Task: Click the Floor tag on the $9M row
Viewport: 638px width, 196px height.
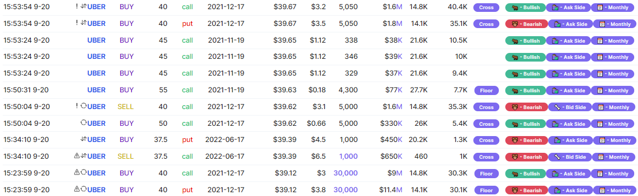Action: pyautogui.click(x=487, y=173)
